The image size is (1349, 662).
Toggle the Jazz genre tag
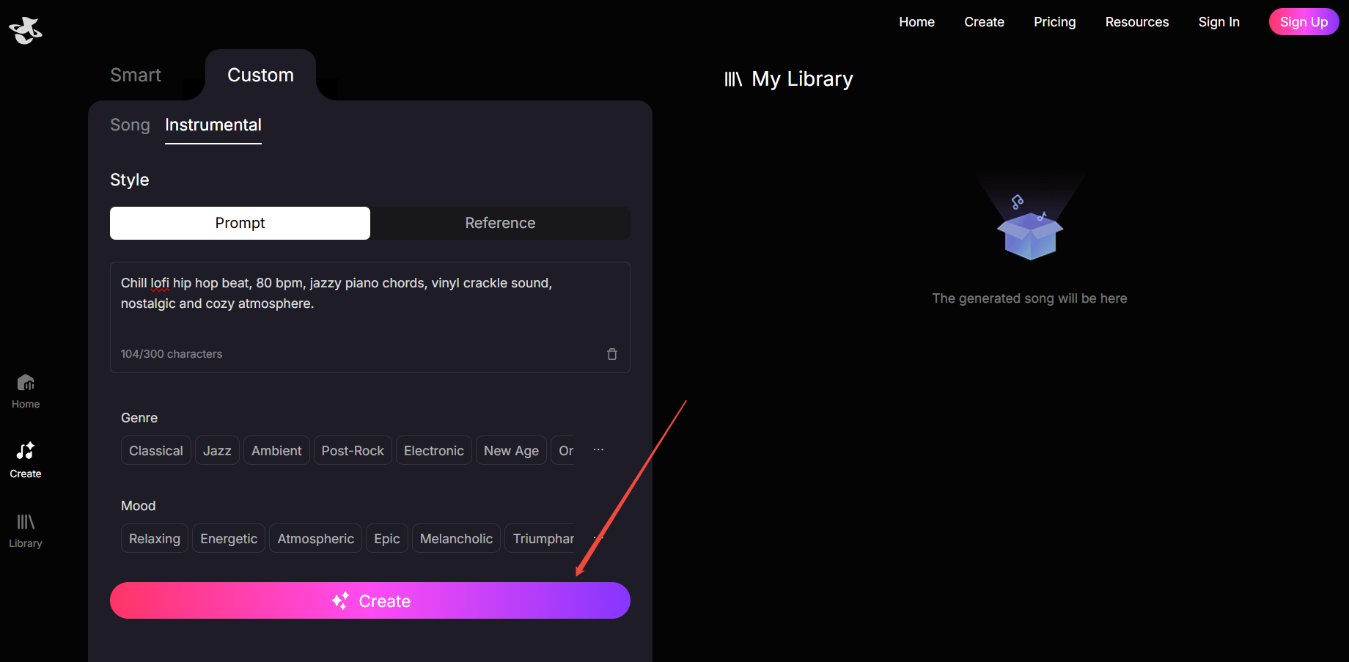point(217,451)
